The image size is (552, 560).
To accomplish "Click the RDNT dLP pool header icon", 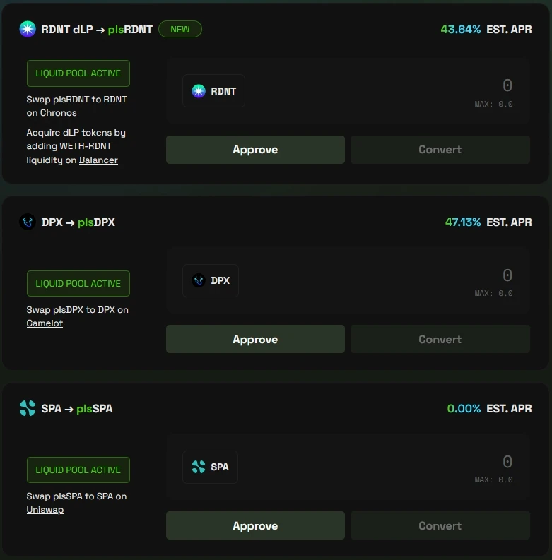I will [x=28, y=29].
